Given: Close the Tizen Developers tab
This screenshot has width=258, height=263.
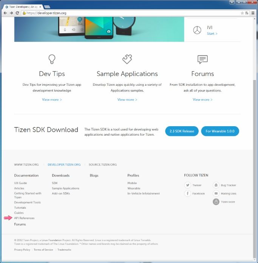Looking at the screenshot, I should coord(40,7).
